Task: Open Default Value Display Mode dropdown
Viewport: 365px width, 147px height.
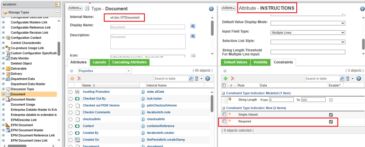Action: (308, 23)
